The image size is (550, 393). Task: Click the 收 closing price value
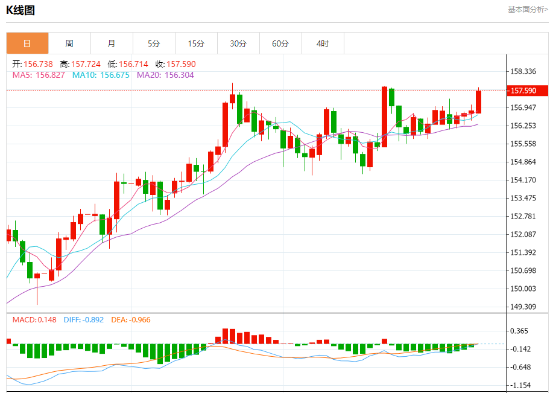click(181, 64)
